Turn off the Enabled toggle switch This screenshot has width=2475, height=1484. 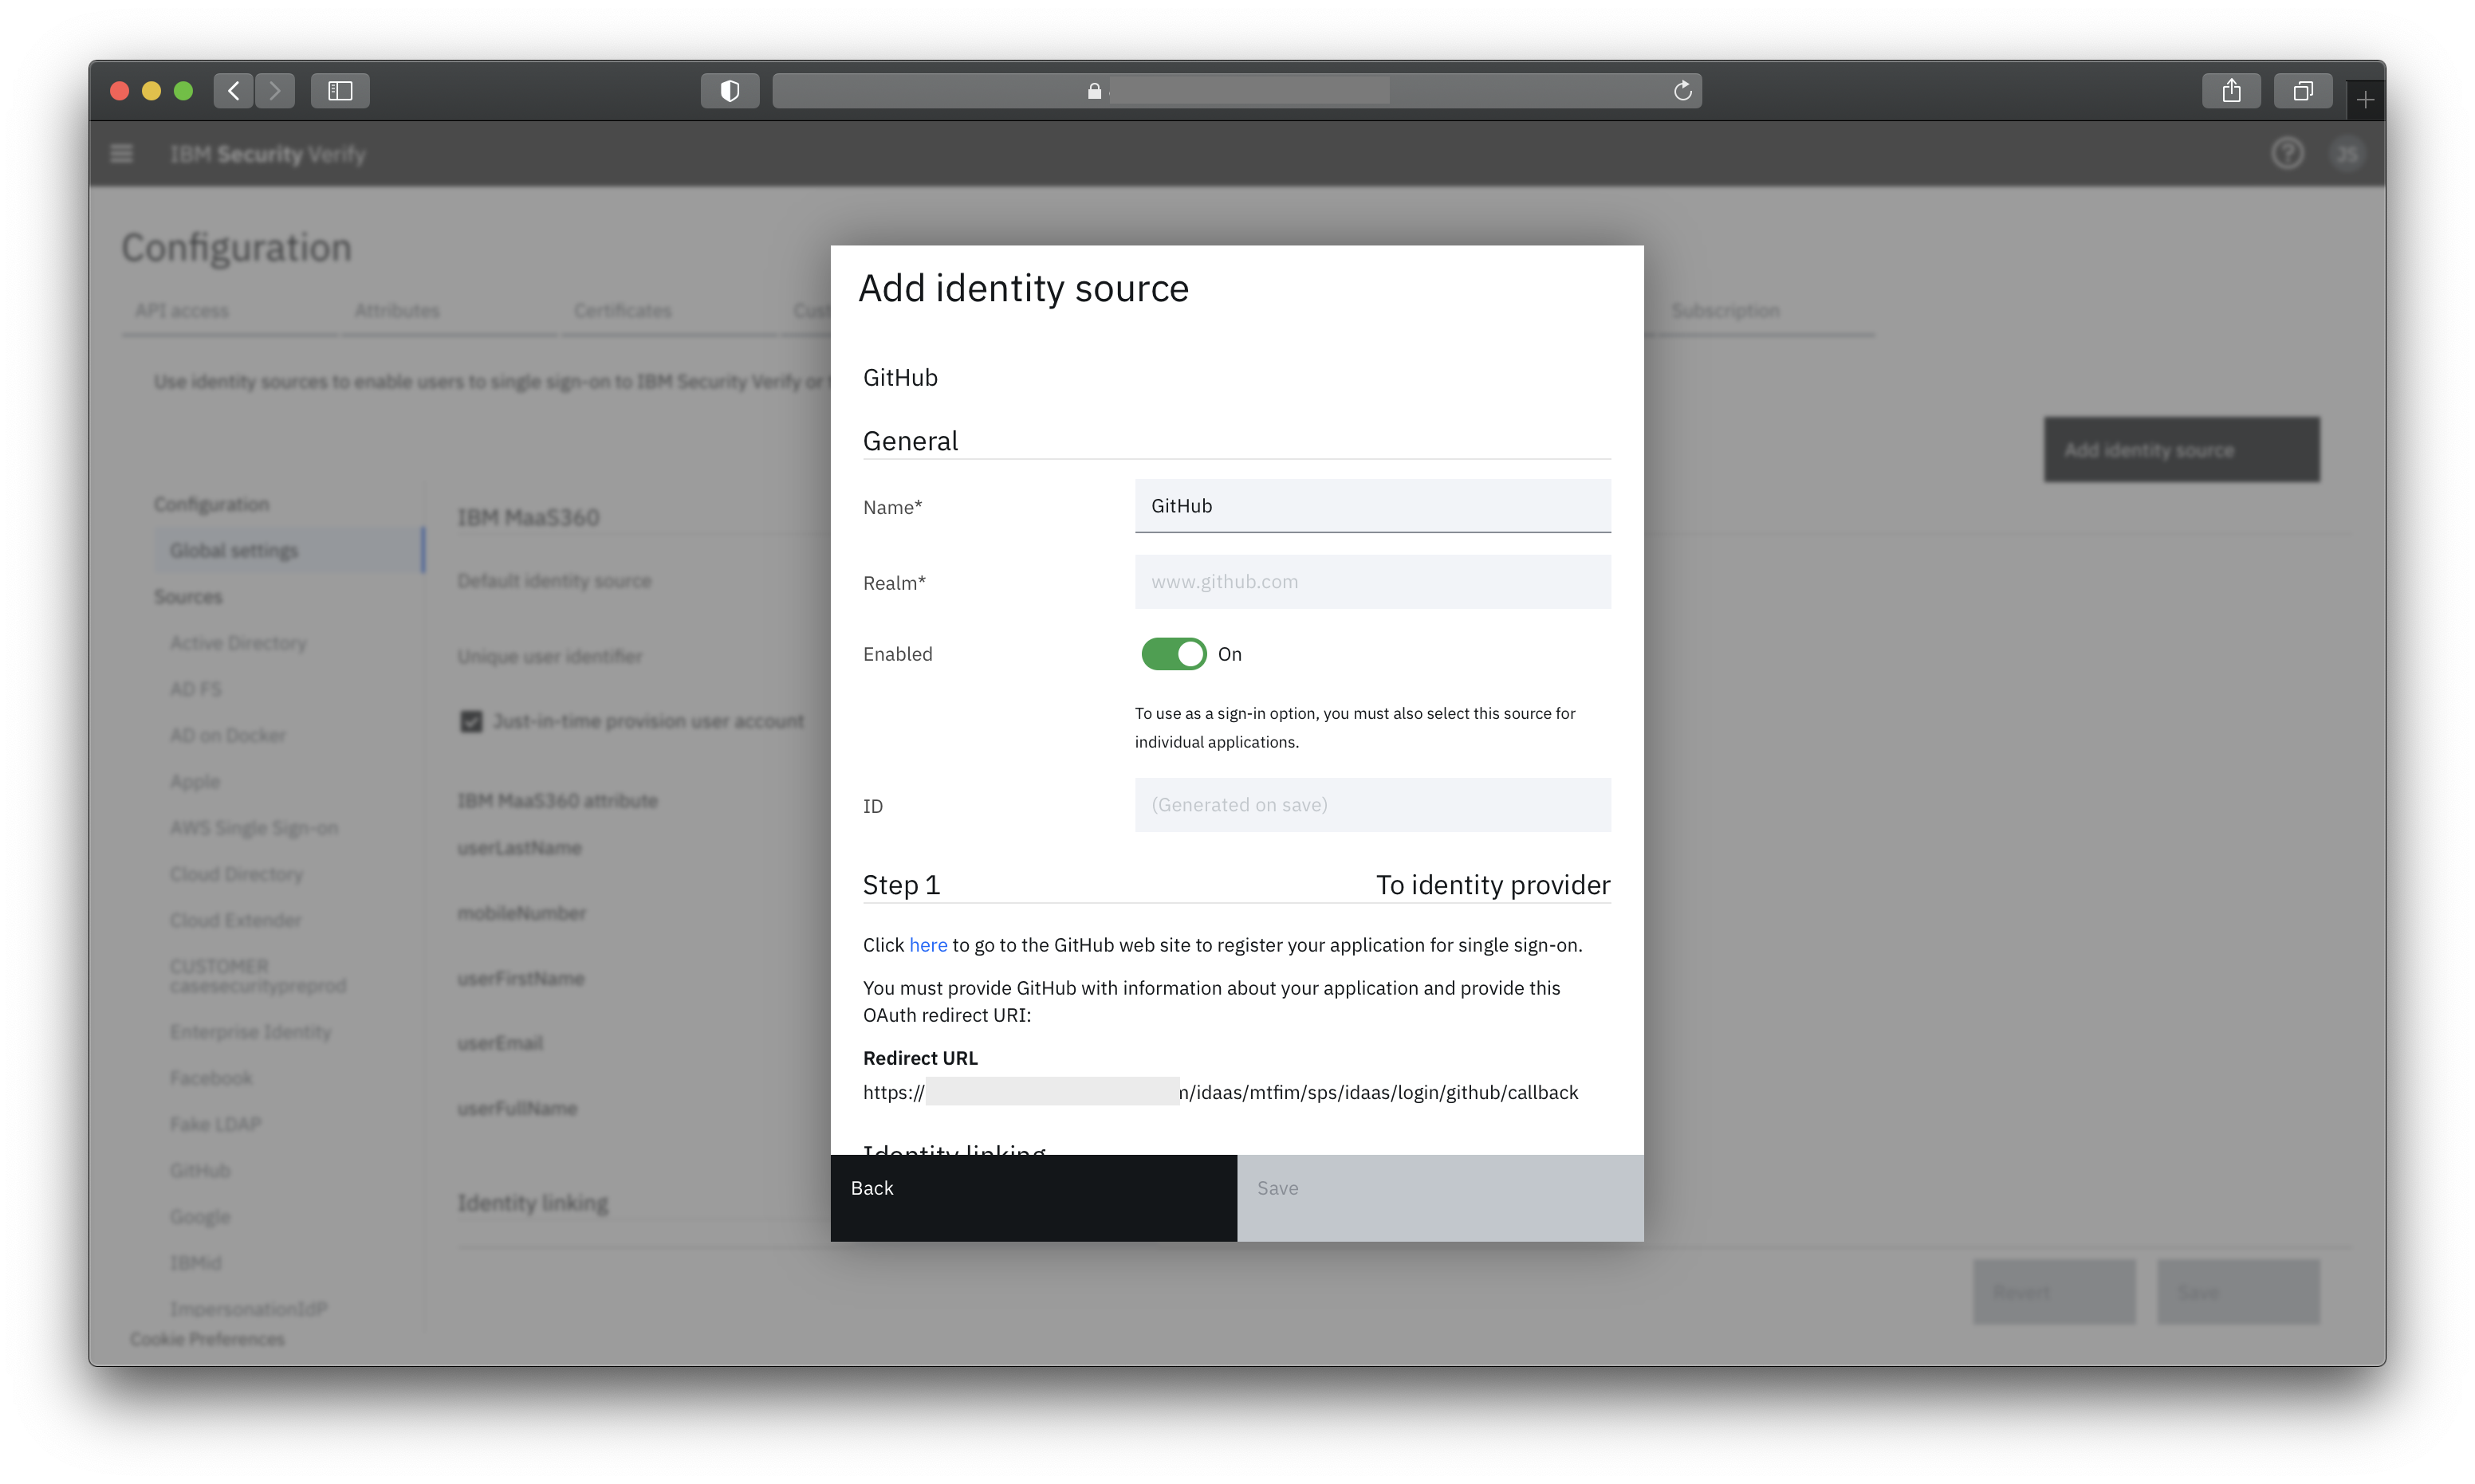pos(1174,654)
